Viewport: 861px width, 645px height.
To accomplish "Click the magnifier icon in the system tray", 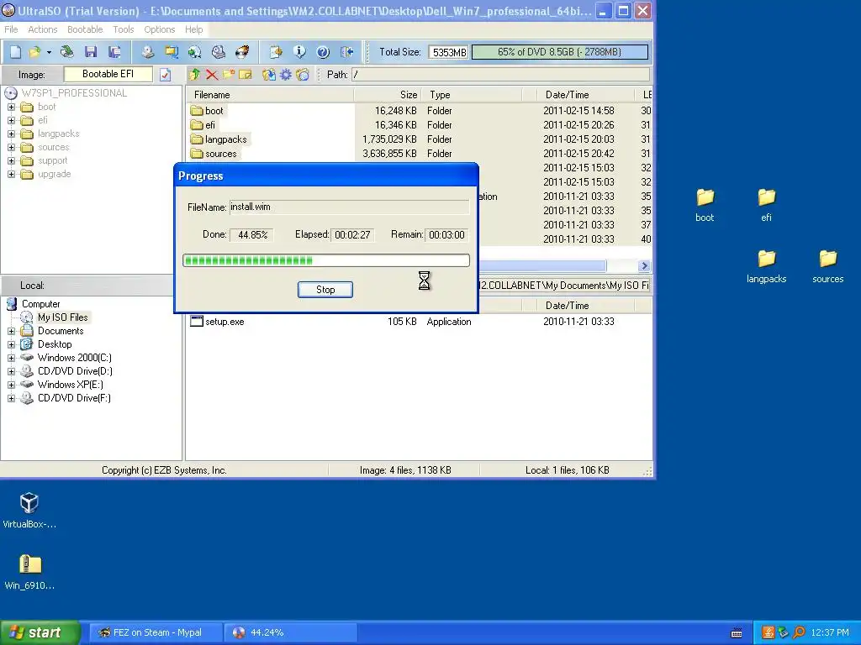I will click(799, 632).
